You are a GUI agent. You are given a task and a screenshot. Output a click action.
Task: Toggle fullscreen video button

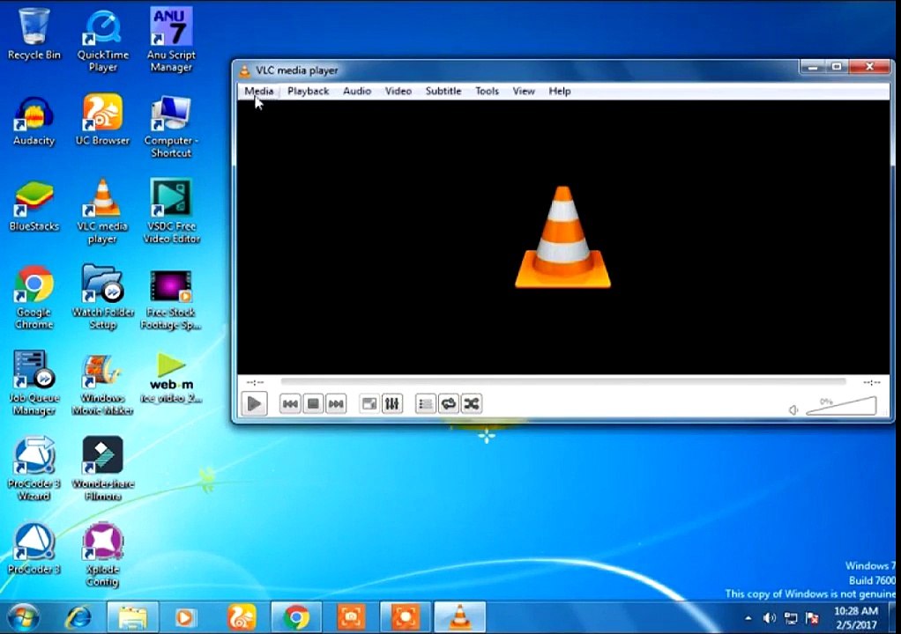point(369,404)
